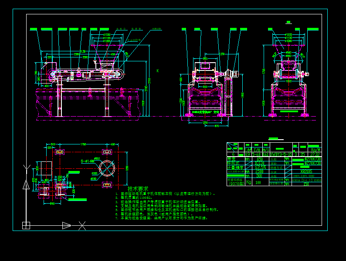The height and width of the screenshot is (261, 346).
Task: Click the Kg/M unit header cell
Action: coord(315,150)
